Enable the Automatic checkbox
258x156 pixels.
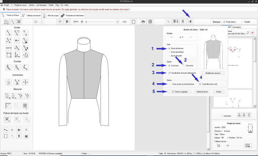coord(221,116)
